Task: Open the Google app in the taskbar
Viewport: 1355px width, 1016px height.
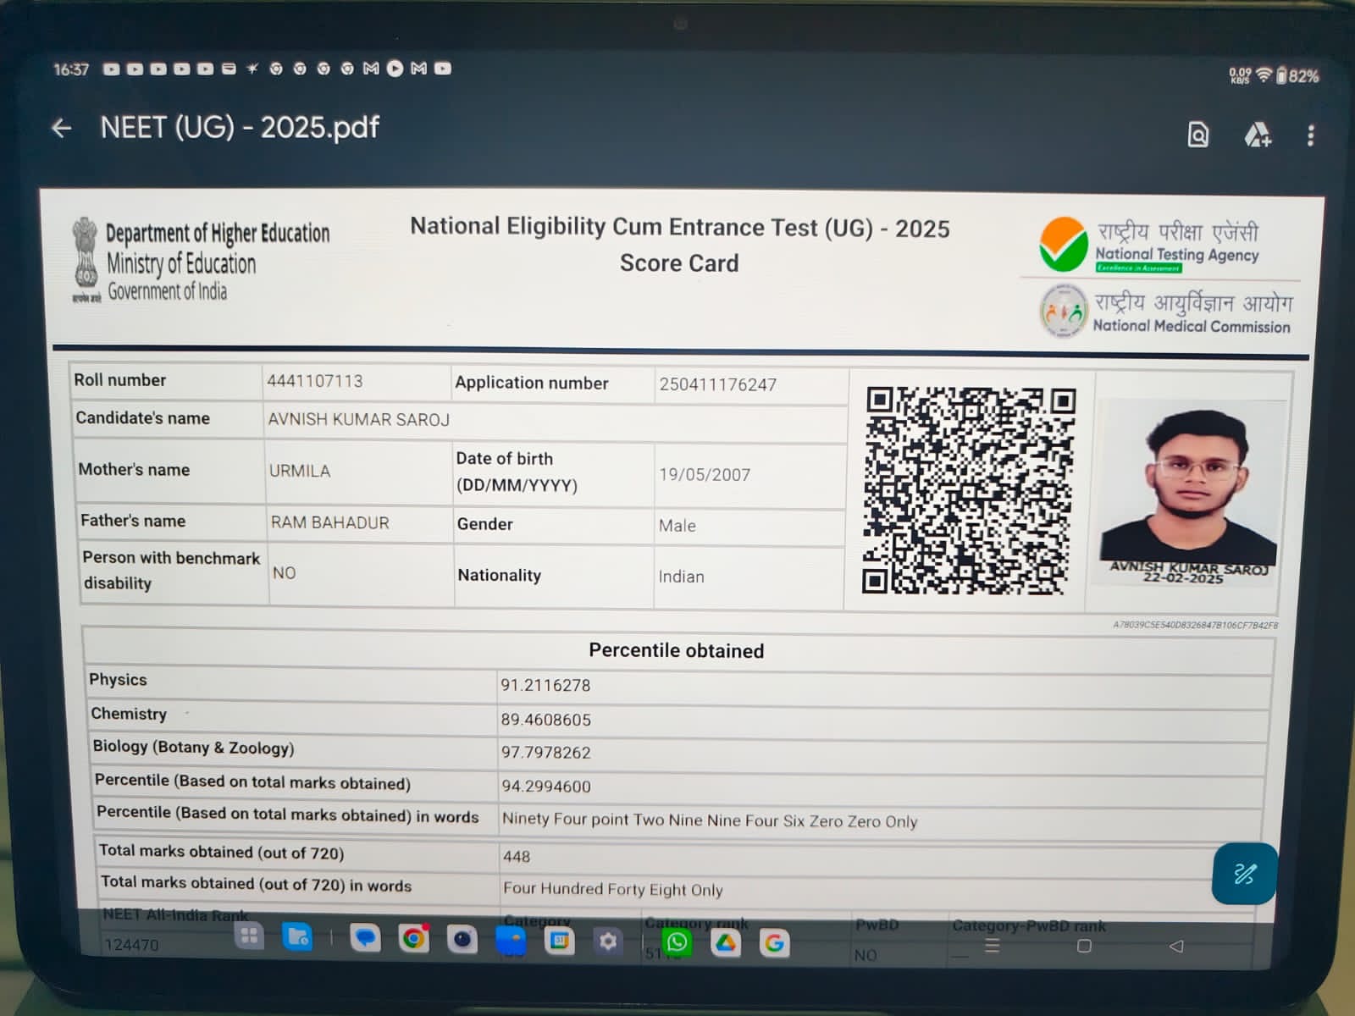Action: click(774, 943)
